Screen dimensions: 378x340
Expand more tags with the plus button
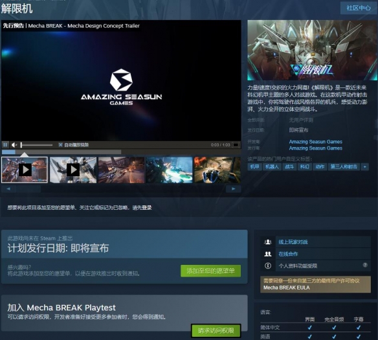click(365, 166)
